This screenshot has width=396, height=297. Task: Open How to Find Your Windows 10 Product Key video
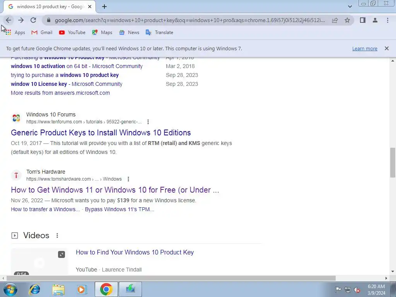[135, 252]
